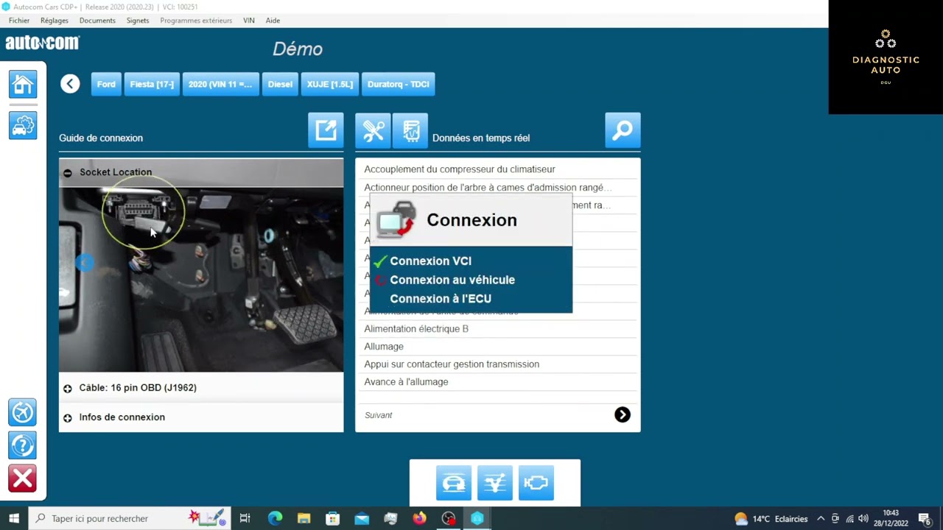Open the vehicle settings sidebar icon
This screenshot has width=943, height=530.
click(22, 125)
